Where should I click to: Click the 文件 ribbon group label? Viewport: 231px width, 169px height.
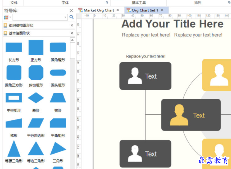coord(14,3)
